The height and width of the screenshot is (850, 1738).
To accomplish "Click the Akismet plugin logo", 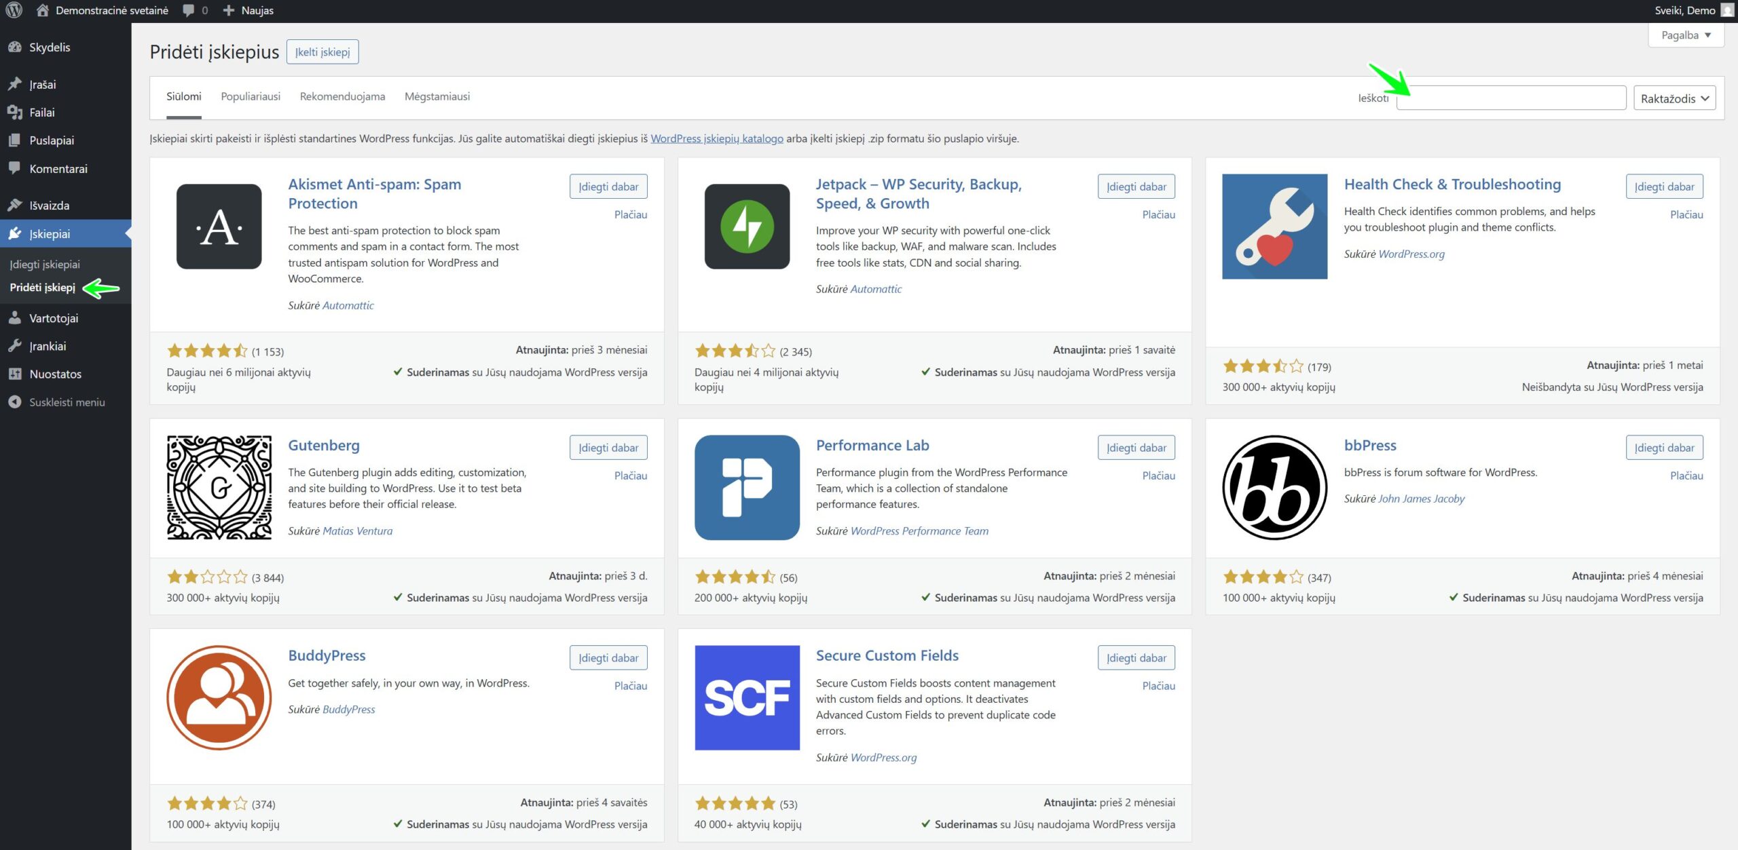I will 219,227.
